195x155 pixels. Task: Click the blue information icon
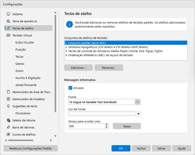click(x=69, y=24)
